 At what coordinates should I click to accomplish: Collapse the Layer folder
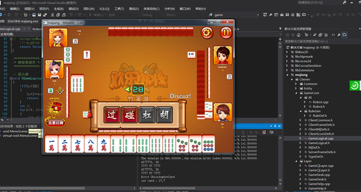[296, 161]
